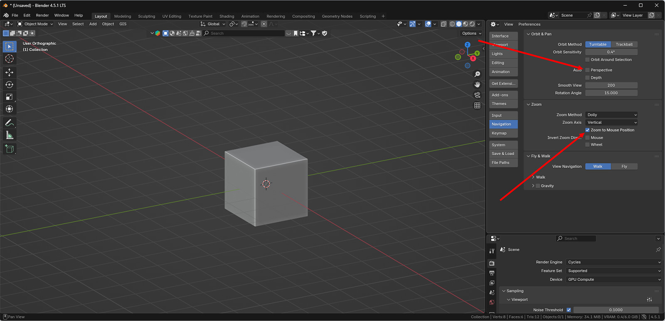The height and width of the screenshot is (321, 665).
Task: Select the Move tool in toolbar
Action: pos(9,72)
